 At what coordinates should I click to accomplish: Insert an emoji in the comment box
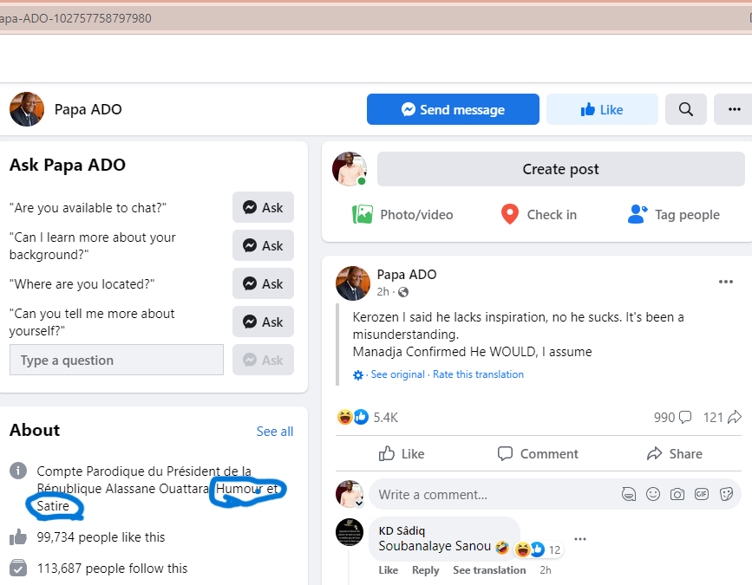[653, 494]
